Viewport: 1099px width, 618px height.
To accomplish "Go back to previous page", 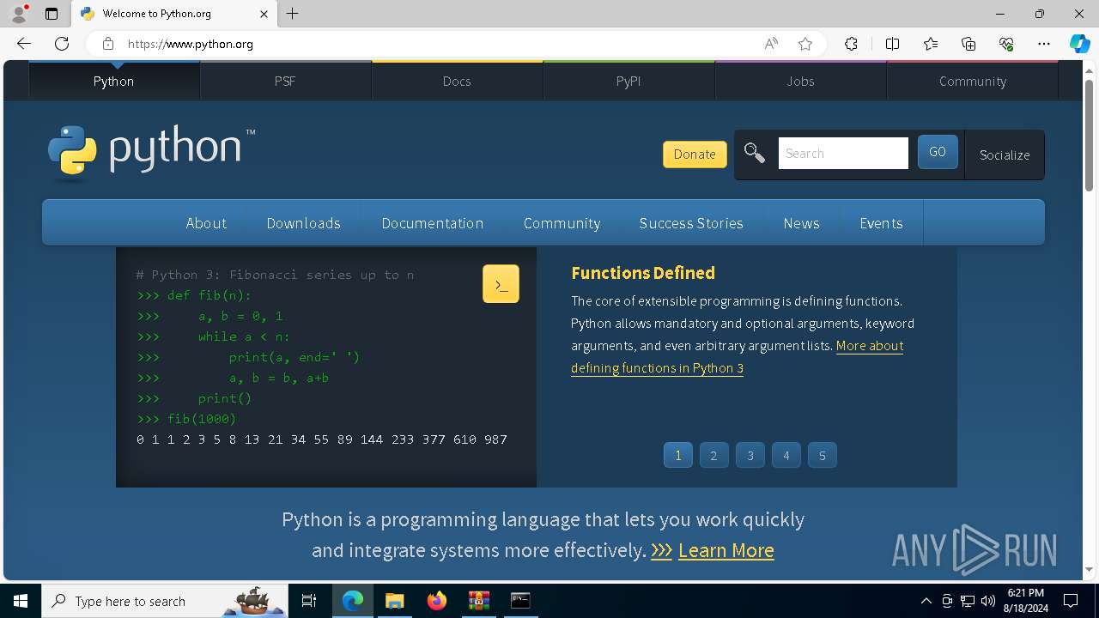I will tap(24, 44).
